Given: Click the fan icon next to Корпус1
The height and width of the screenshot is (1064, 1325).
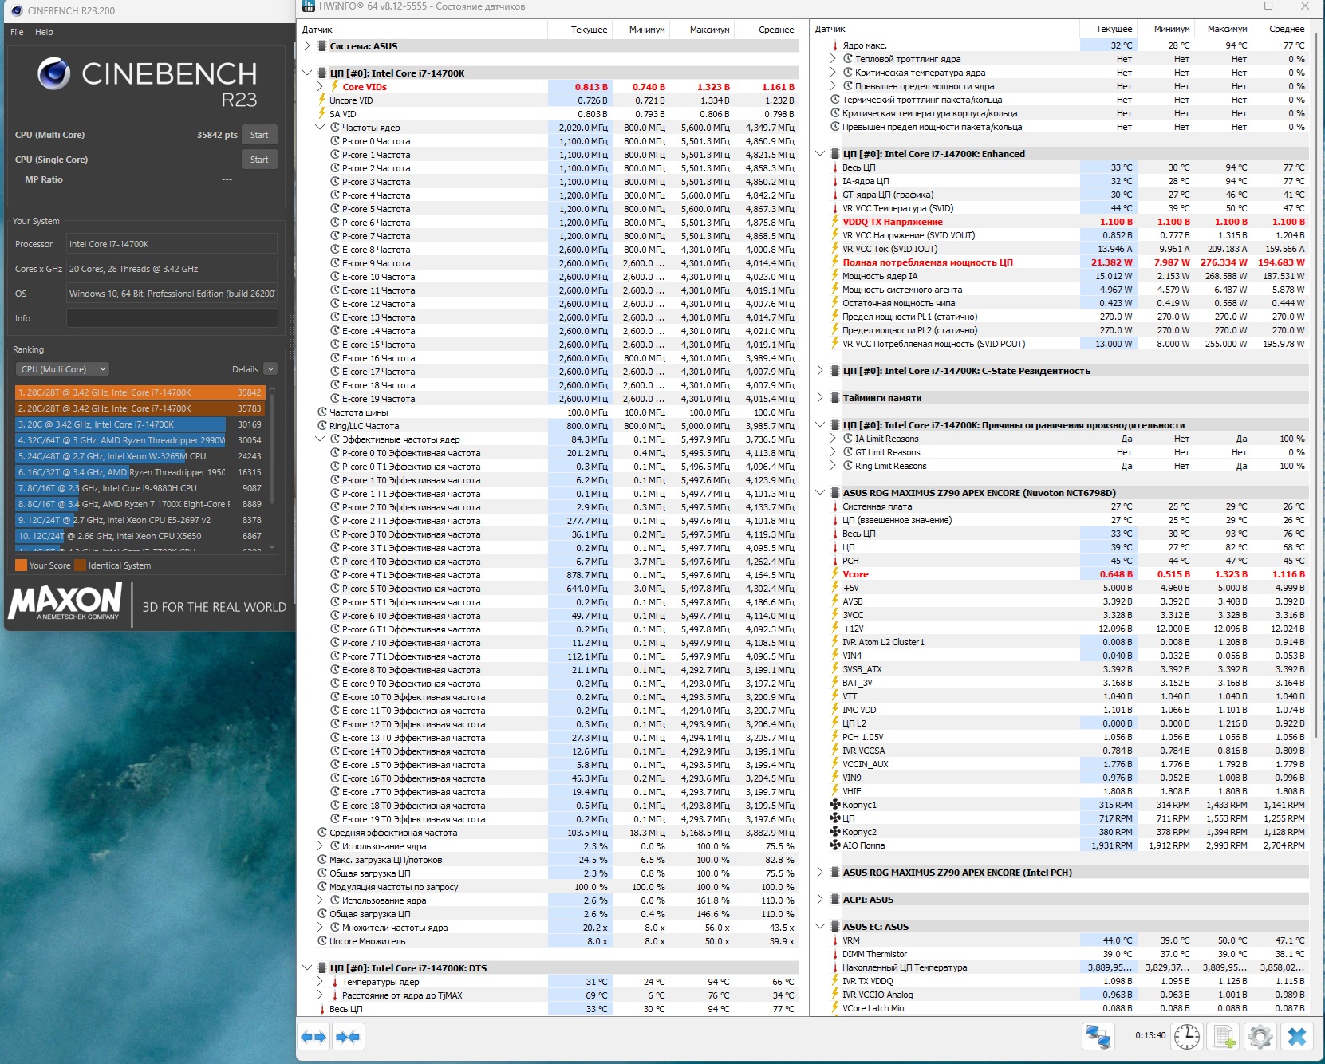Looking at the screenshot, I should (x=835, y=805).
